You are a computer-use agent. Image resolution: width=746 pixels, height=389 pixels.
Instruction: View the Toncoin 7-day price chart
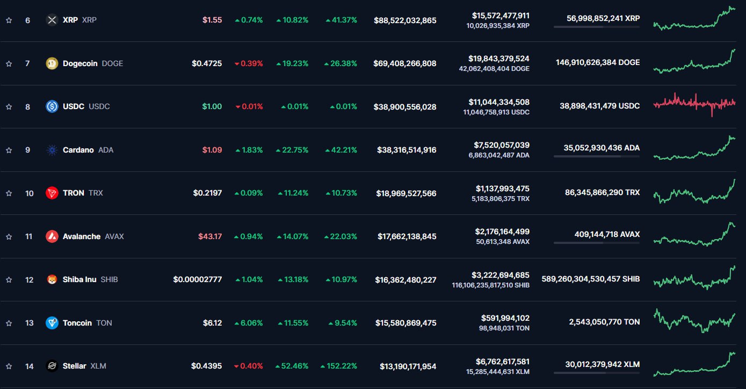pyautogui.click(x=694, y=321)
